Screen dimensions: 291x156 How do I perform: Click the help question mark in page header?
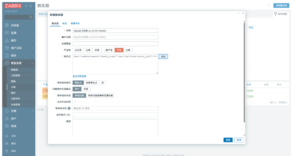(x=269, y=5)
